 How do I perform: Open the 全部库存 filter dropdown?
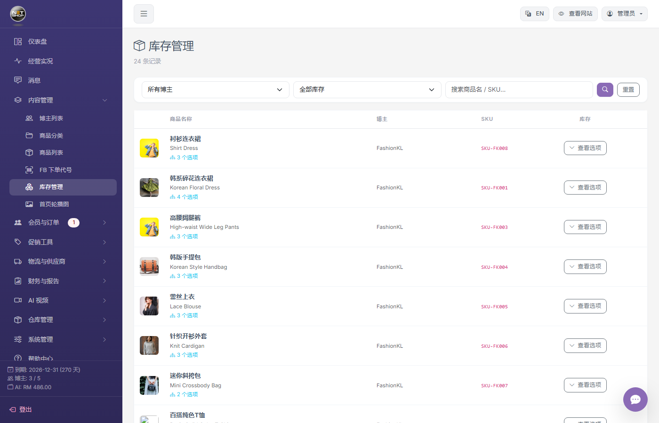click(x=367, y=90)
